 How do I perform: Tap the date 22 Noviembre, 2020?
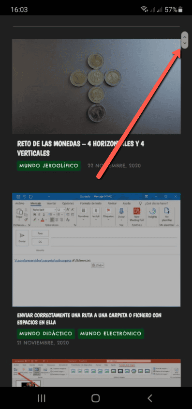114,166
